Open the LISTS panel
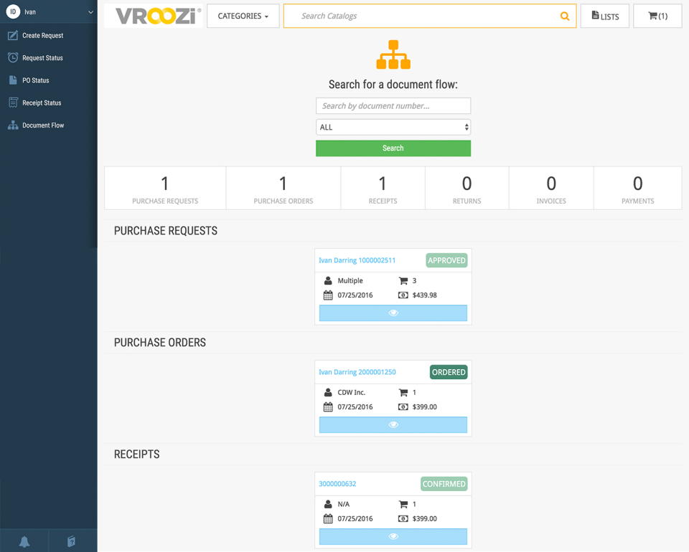The width and height of the screenshot is (689, 552). (x=604, y=15)
